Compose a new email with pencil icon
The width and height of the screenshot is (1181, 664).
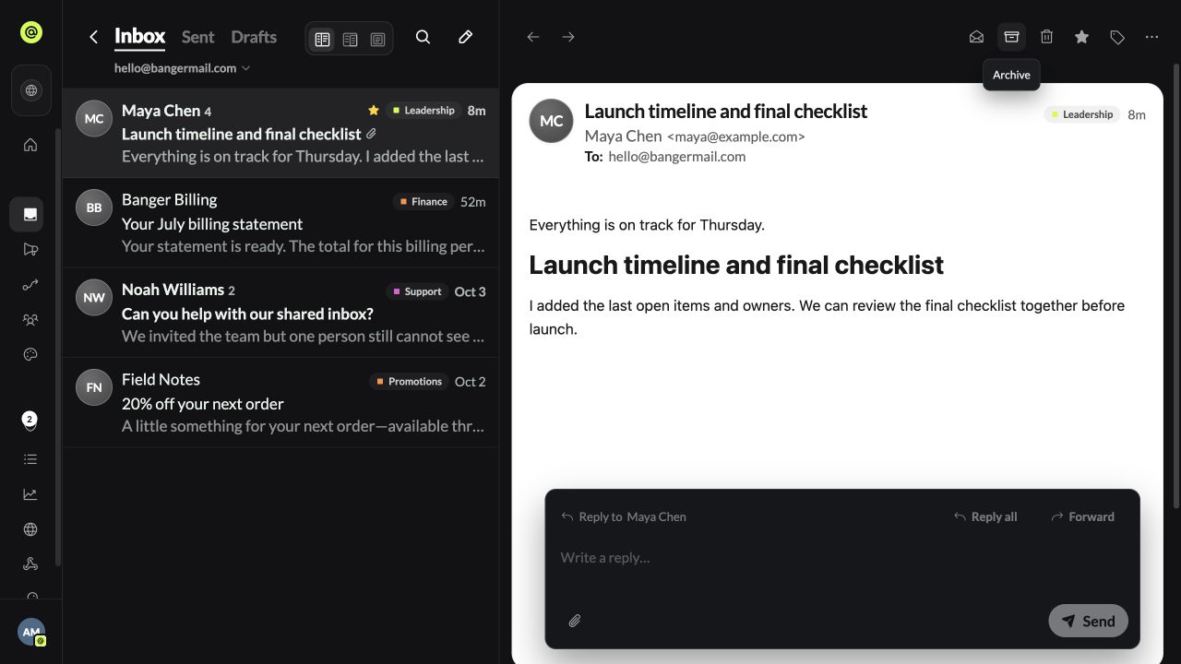pyautogui.click(x=465, y=37)
